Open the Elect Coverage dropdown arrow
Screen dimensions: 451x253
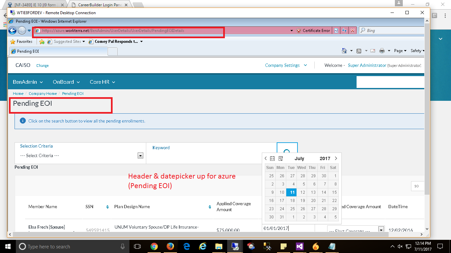pos(381,230)
